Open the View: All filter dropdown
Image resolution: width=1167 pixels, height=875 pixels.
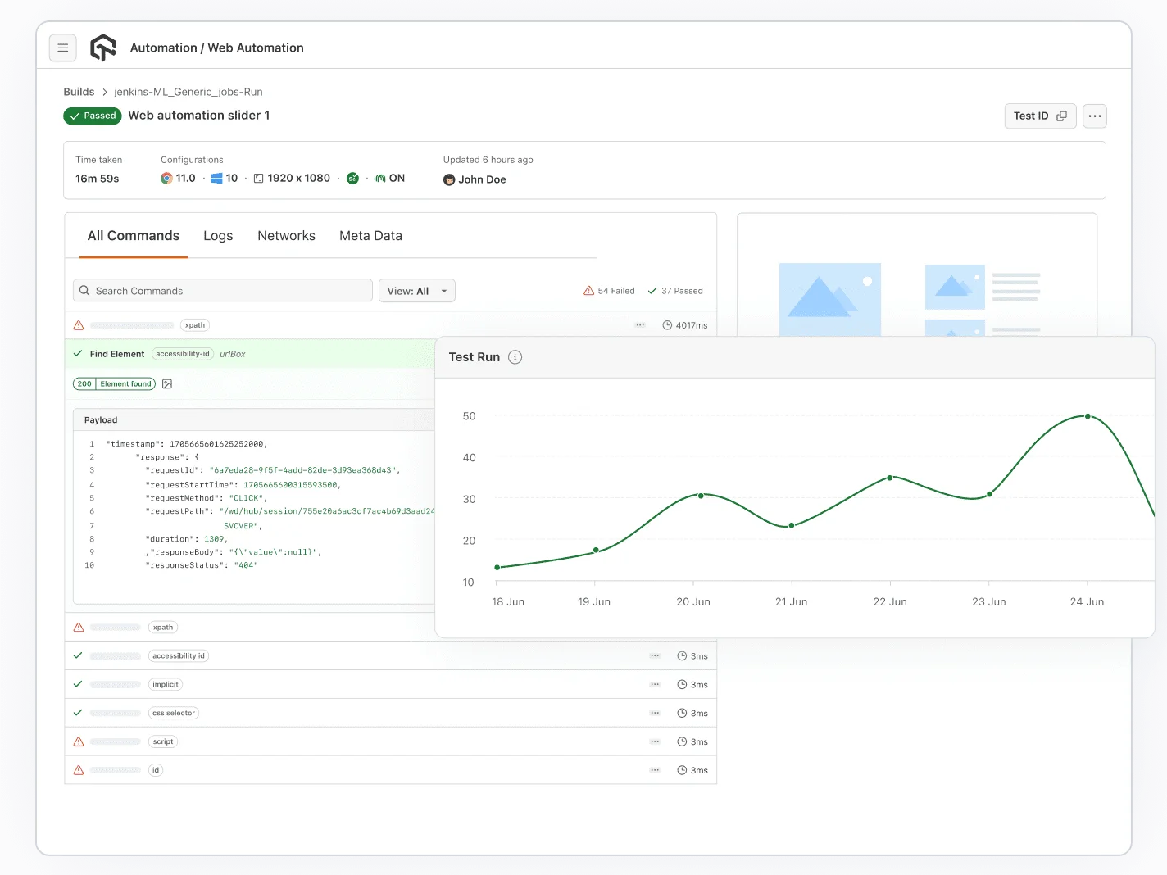pos(416,291)
